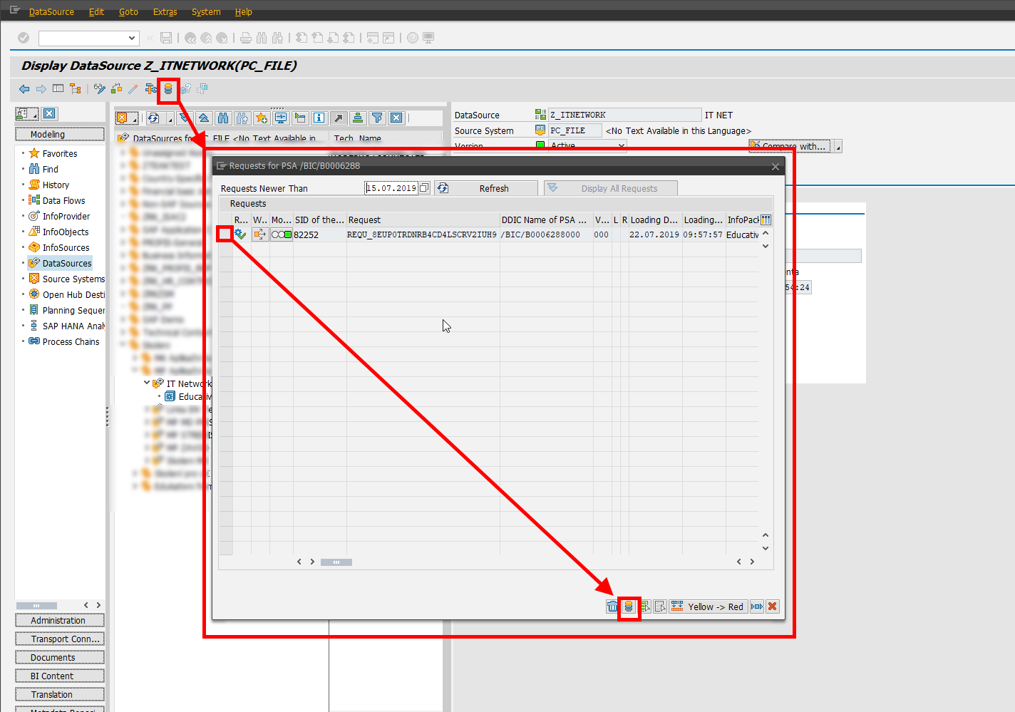1015x712 pixels.
Task: Open the Edit menu
Action: pyautogui.click(x=96, y=12)
